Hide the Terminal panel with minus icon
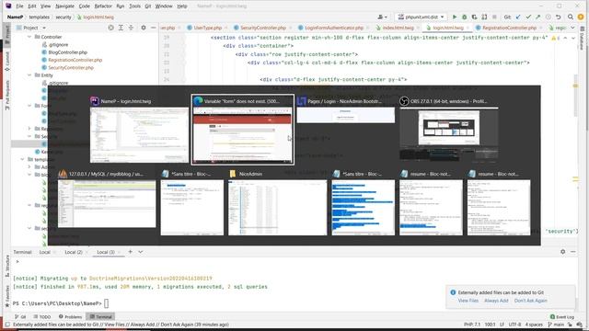This screenshot has height=331, width=589. (572, 252)
